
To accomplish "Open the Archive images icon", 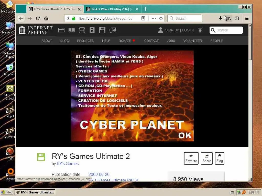I will [x=113, y=30].
